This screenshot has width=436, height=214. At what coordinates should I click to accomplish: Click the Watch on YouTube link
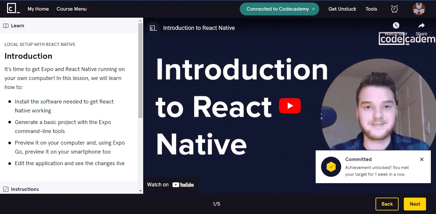pos(171,185)
